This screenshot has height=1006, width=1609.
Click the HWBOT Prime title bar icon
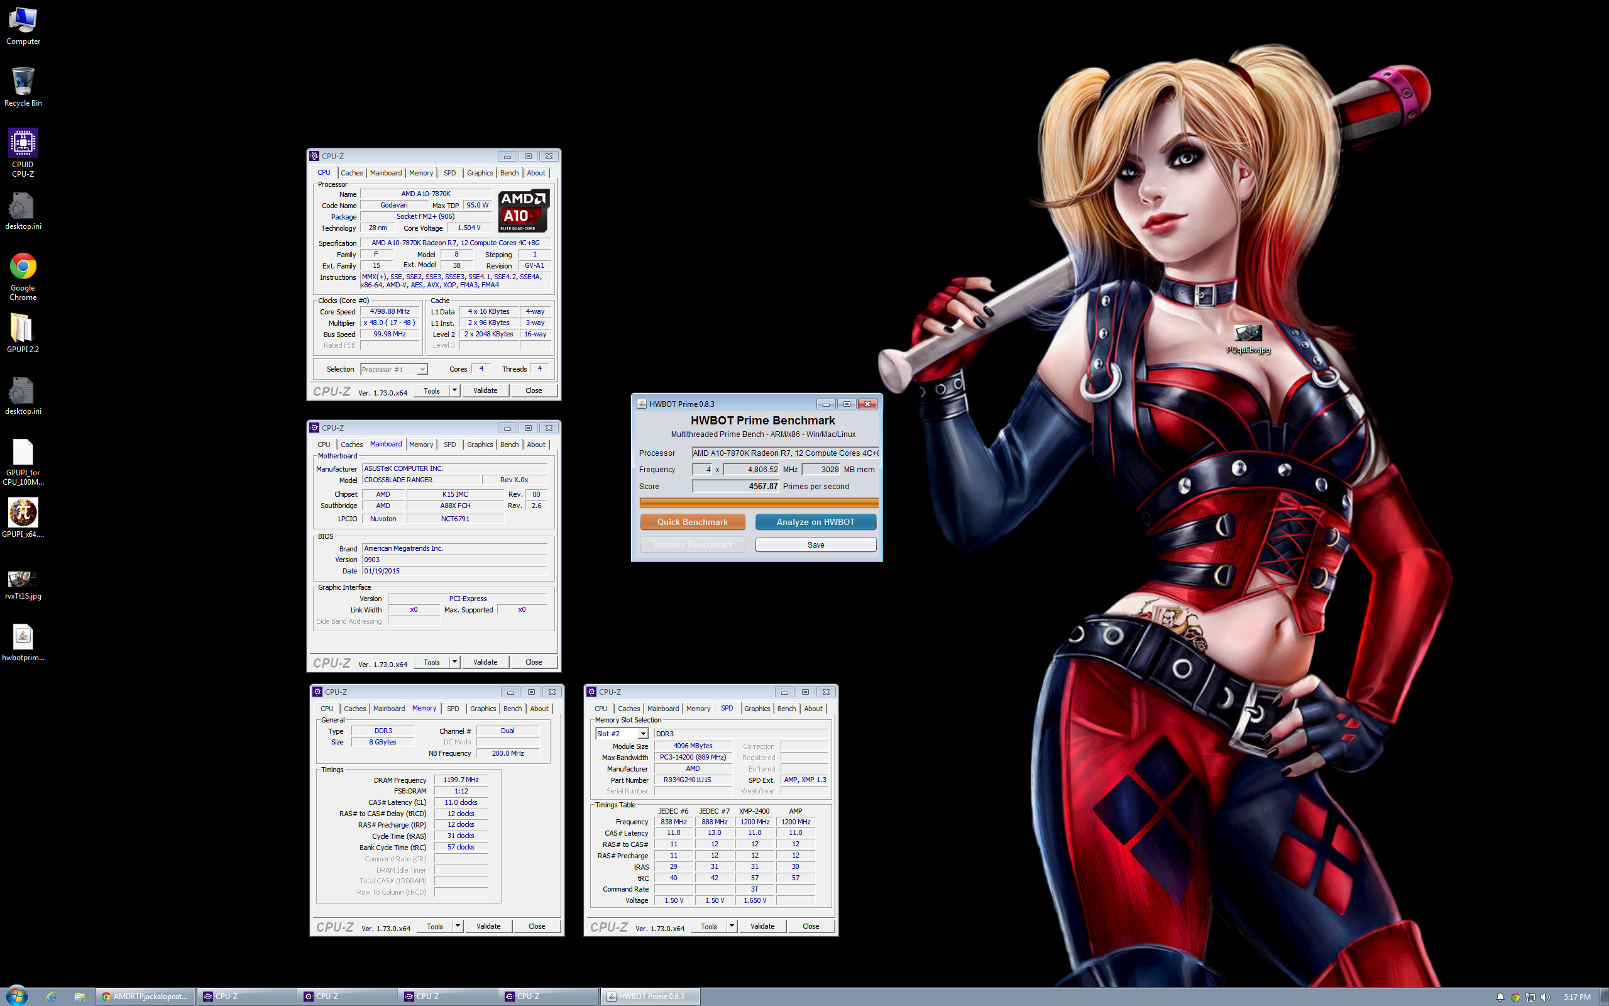pyautogui.click(x=642, y=404)
